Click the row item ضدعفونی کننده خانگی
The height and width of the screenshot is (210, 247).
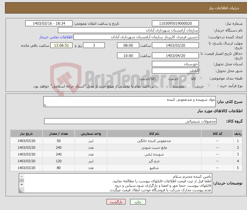pos(154,141)
